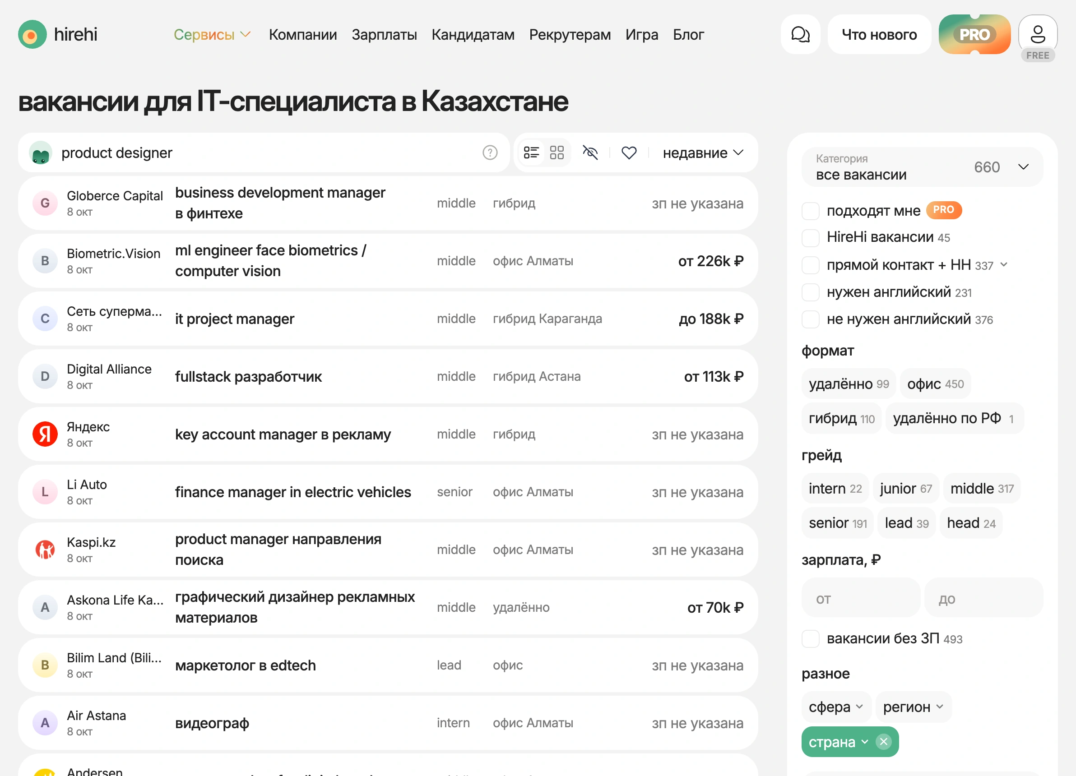Switch to grid view layout
The image size is (1076, 776).
pyautogui.click(x=557, y=153)
